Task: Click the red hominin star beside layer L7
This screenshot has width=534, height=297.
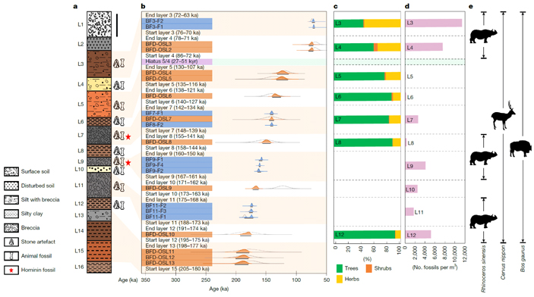Action: click(x=128, y=136)
